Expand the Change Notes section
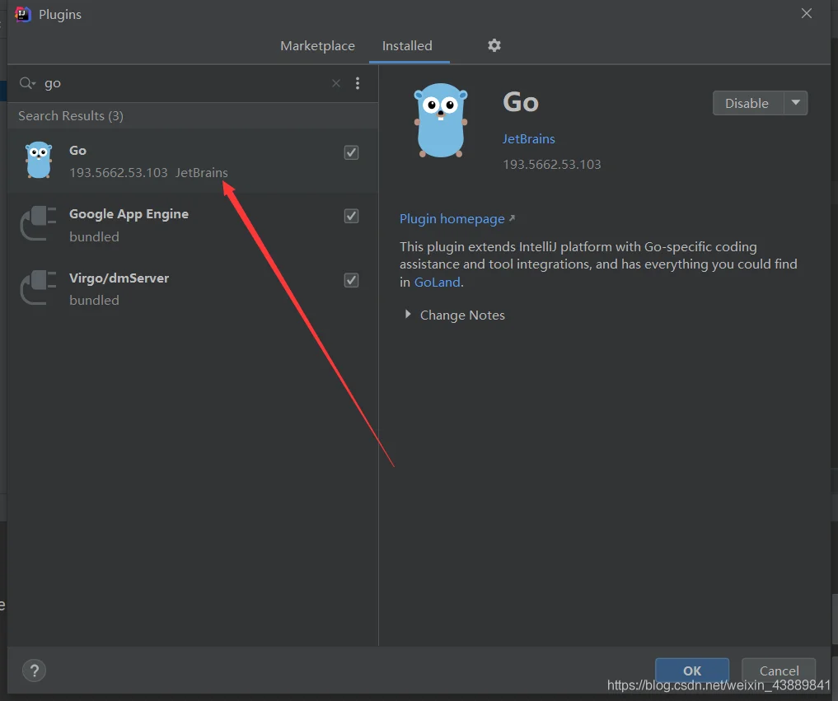This screenshot has width=838, height=701. 408,315
